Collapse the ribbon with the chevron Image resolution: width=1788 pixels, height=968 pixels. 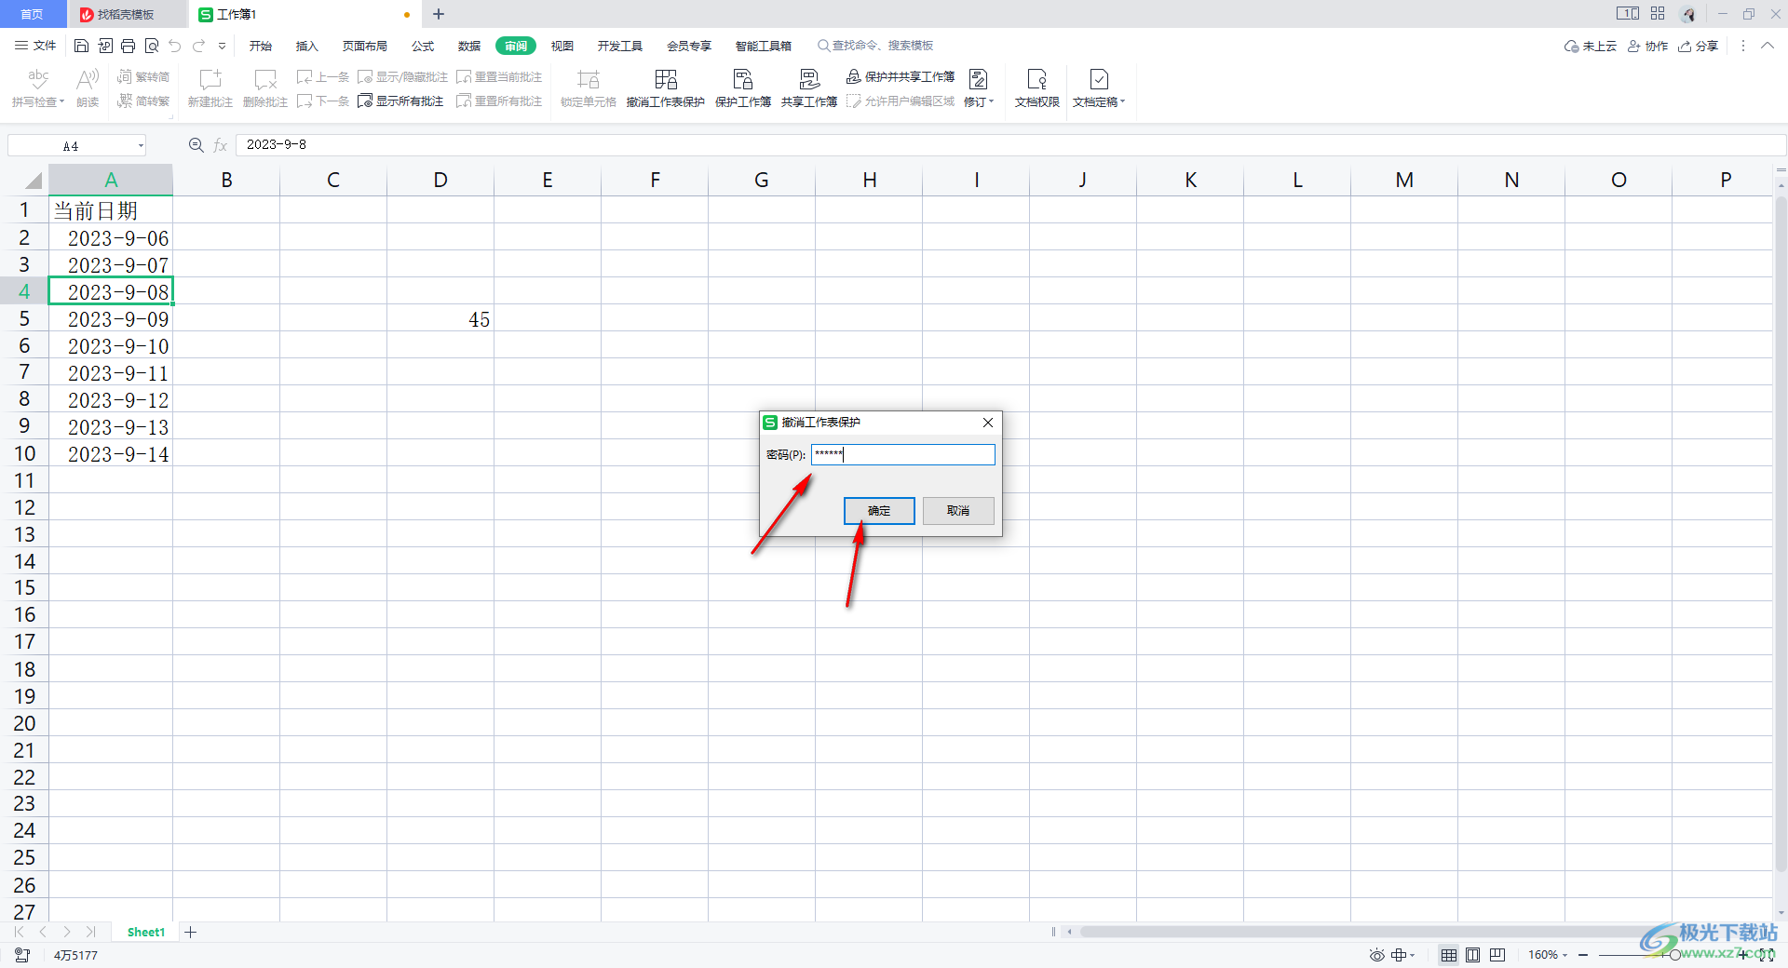coord(1767,46)
